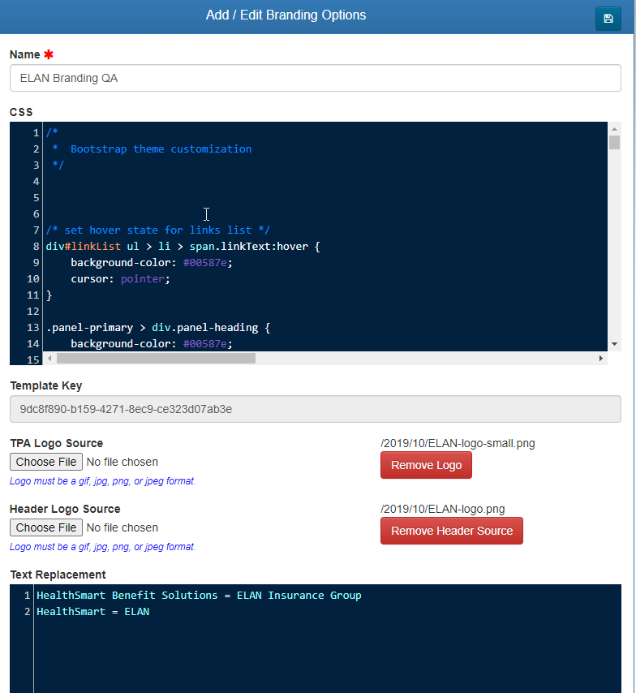Place cursor in 'HealthSmart = ELAN' line
636x693 pixels.
coord(92,612)
